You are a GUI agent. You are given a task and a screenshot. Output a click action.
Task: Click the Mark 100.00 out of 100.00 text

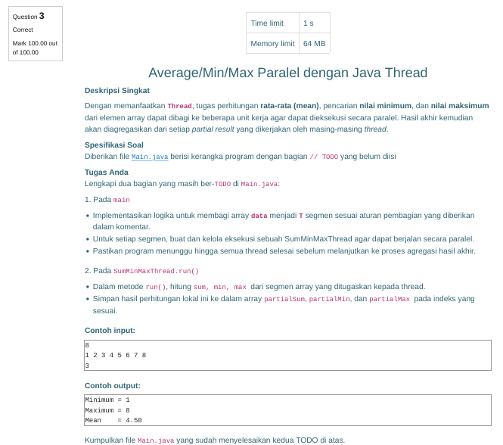(x=35, y=48)
